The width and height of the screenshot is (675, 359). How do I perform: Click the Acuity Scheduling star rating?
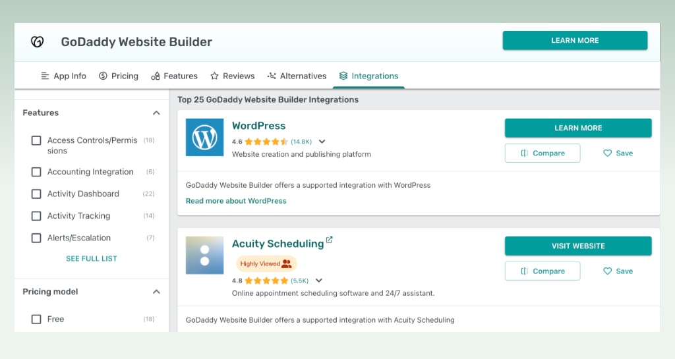pos(266,281)
